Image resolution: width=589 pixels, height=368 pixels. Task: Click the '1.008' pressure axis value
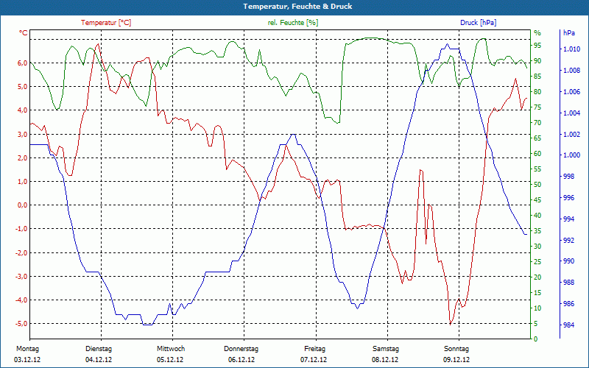tap(572, 71)
